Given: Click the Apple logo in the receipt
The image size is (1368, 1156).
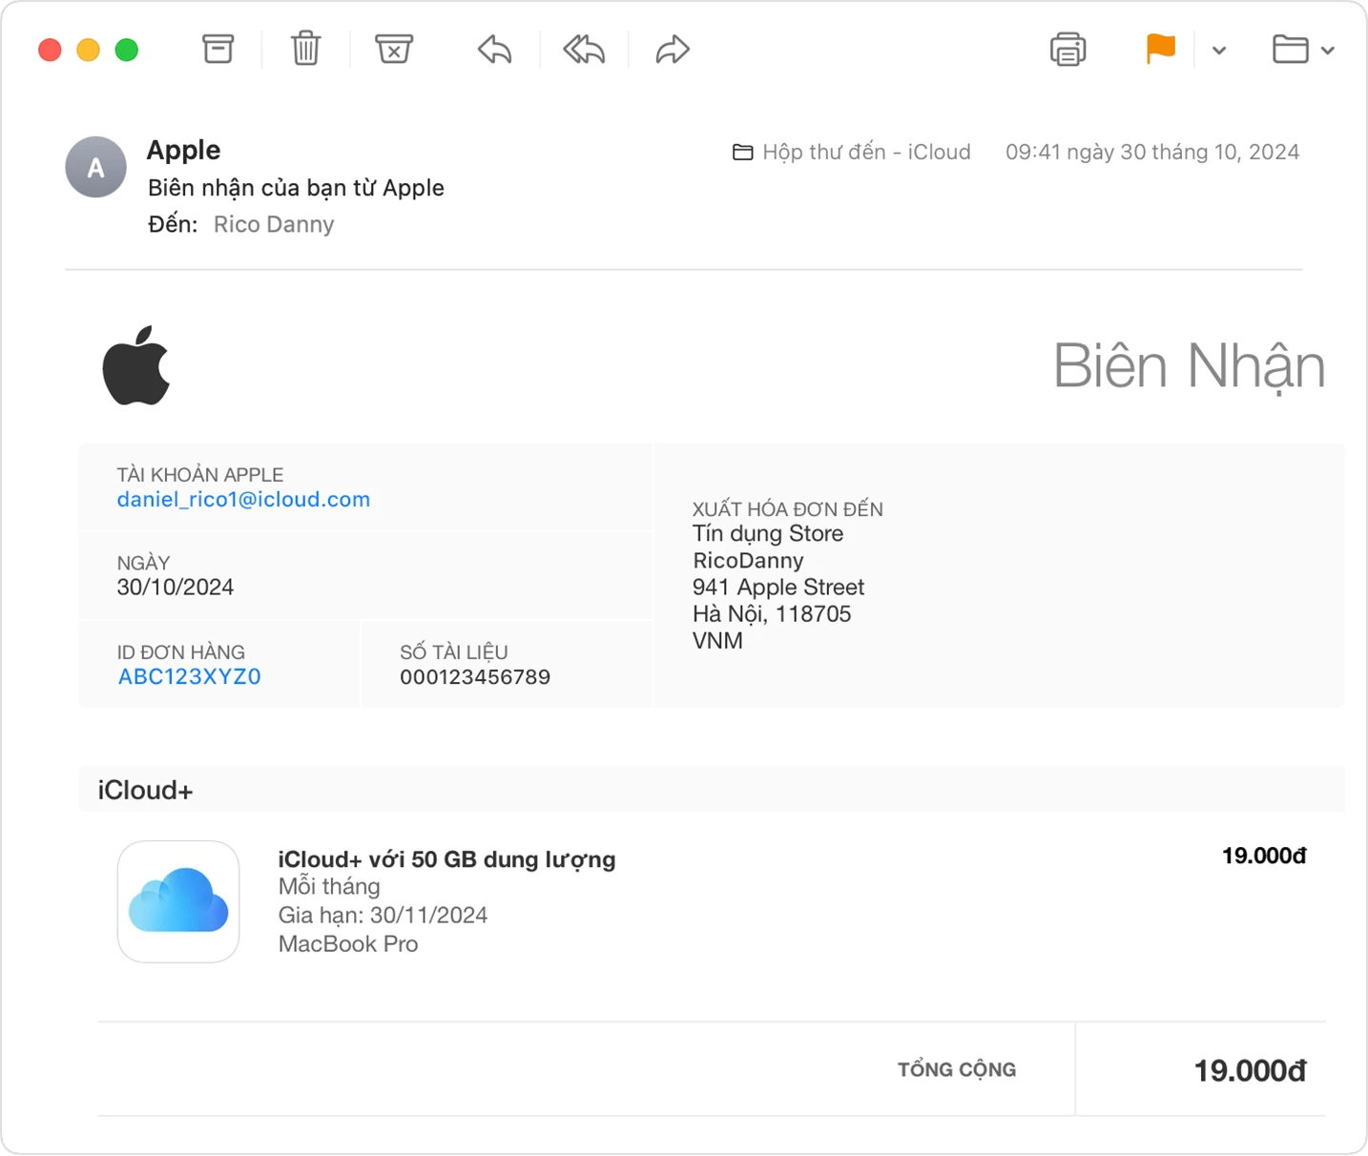Looking at the screenshot, I should (x=136, y=365).
